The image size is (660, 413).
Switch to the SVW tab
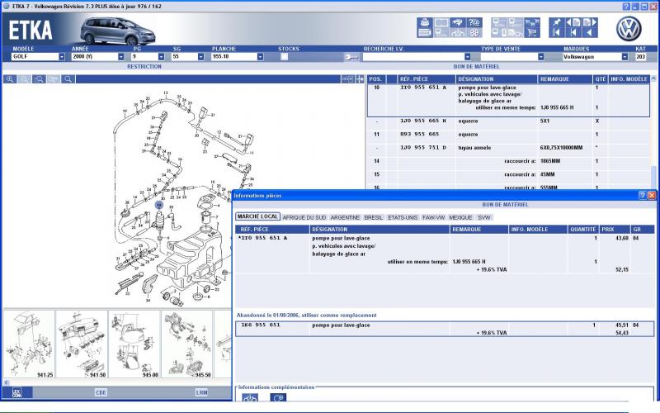tap(484, 217)
